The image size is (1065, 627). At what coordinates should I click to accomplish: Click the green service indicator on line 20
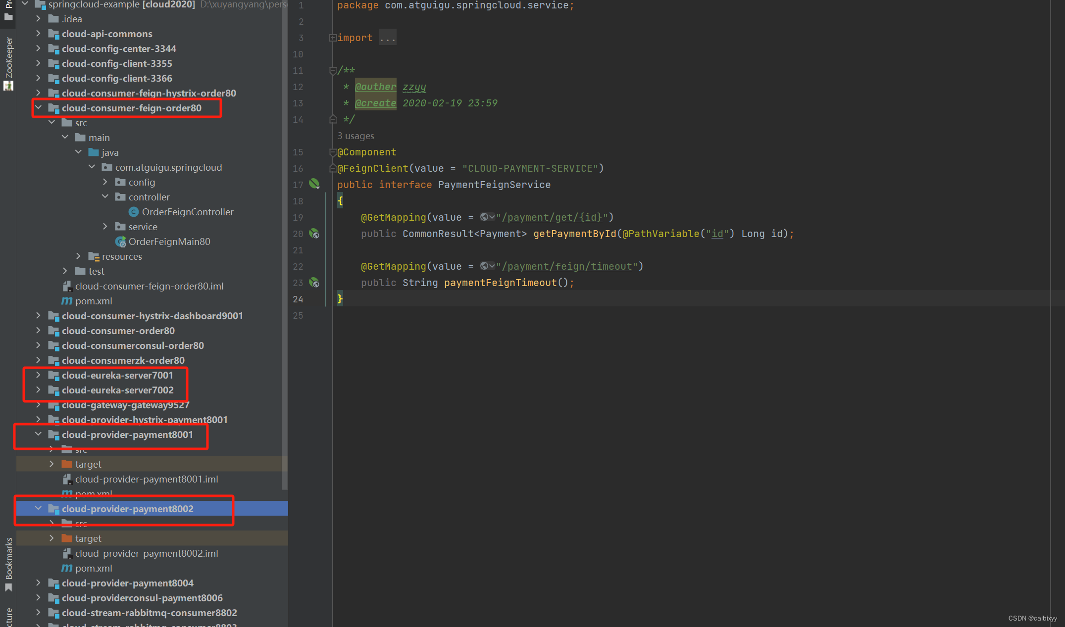pyautogui.click(x=315, y=234)
